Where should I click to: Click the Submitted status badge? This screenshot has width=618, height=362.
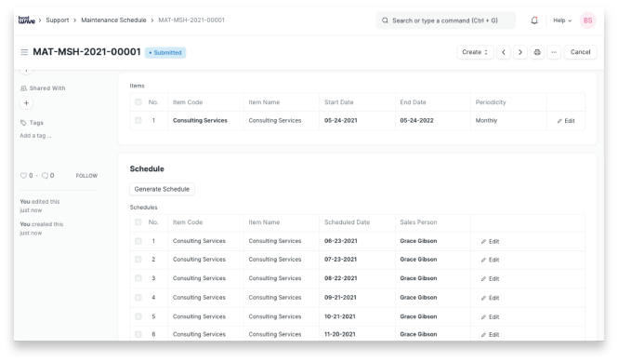tap(165, 52)
